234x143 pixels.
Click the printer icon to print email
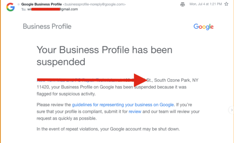182,4
